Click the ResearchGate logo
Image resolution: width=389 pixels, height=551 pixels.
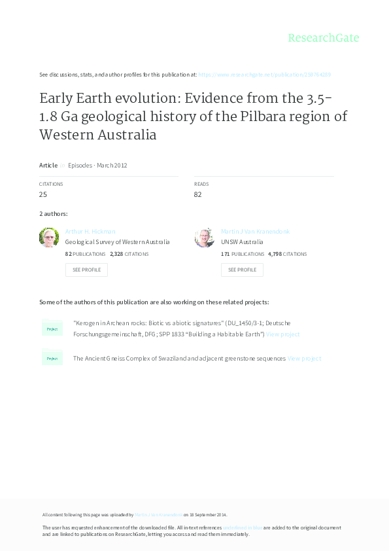[x=325, y=38]
